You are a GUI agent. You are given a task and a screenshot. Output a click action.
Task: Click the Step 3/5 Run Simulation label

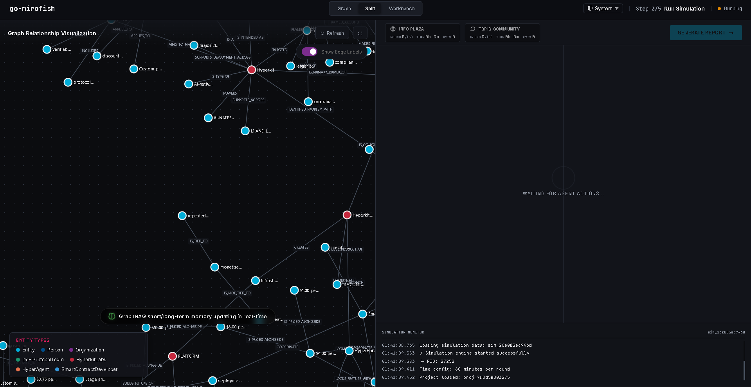coord(670,9)
